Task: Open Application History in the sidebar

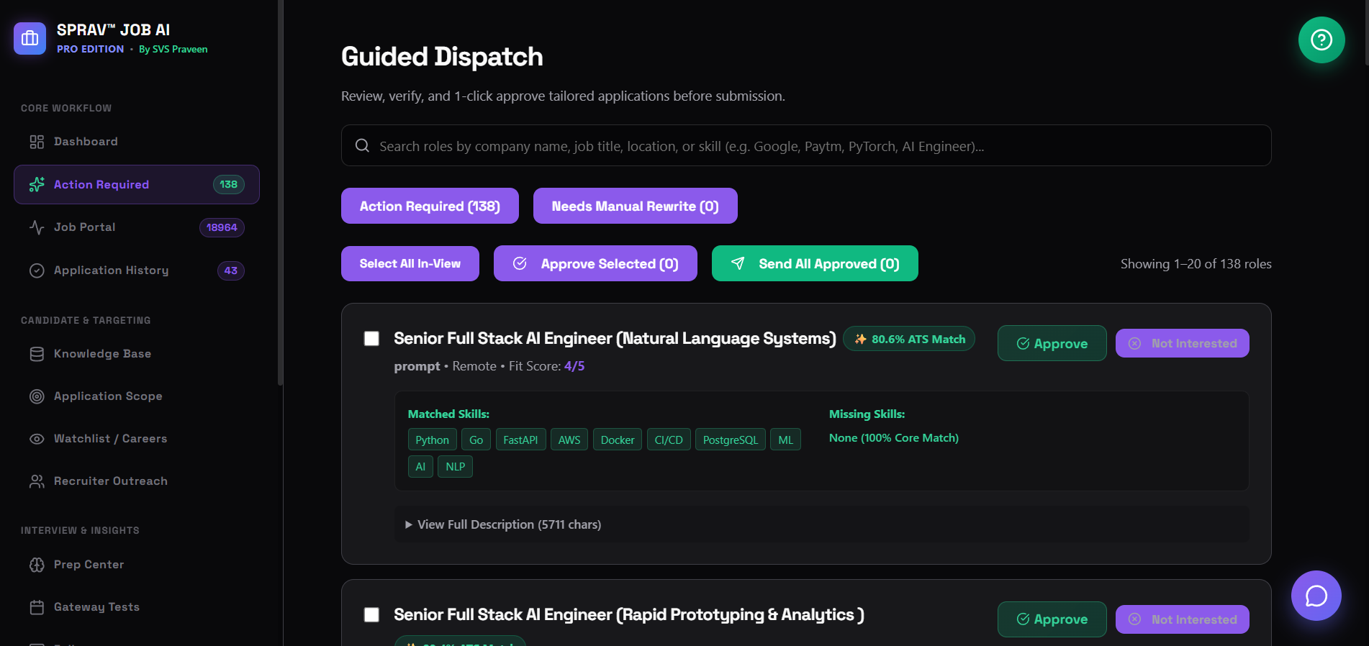Action: tap(137, 270)
